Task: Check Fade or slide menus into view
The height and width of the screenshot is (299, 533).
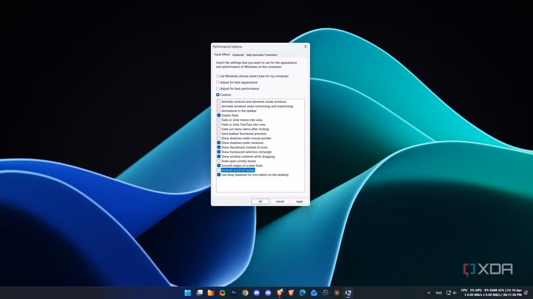Action: pos(219,120)
